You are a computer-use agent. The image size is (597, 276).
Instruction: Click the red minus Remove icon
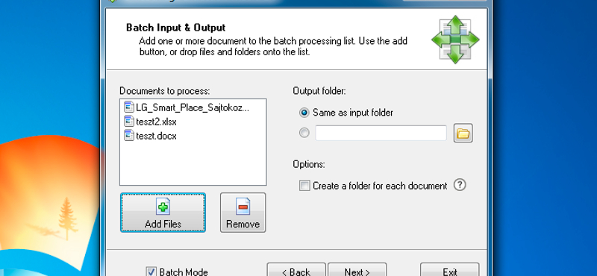243,207
